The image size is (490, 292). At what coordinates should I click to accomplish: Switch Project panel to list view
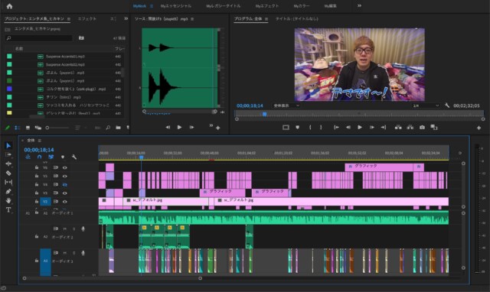tap(18, 128)
